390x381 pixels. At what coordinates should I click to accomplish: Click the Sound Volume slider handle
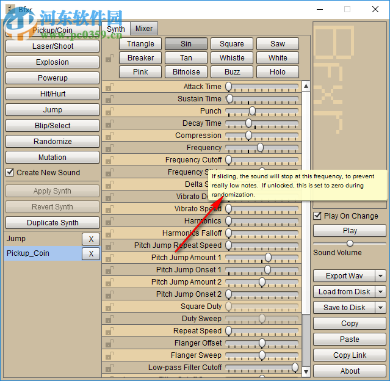[x=350, y=243]
